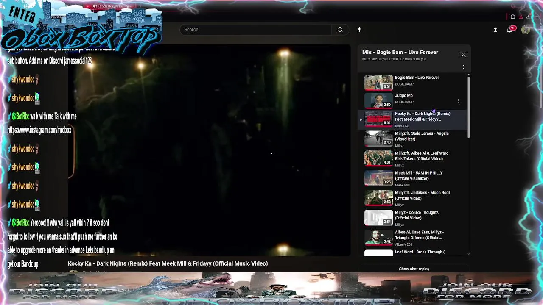This screenshot has height=305, width=543.
Task: Click the playlist scrollbar up arrow
Action: 468,75
